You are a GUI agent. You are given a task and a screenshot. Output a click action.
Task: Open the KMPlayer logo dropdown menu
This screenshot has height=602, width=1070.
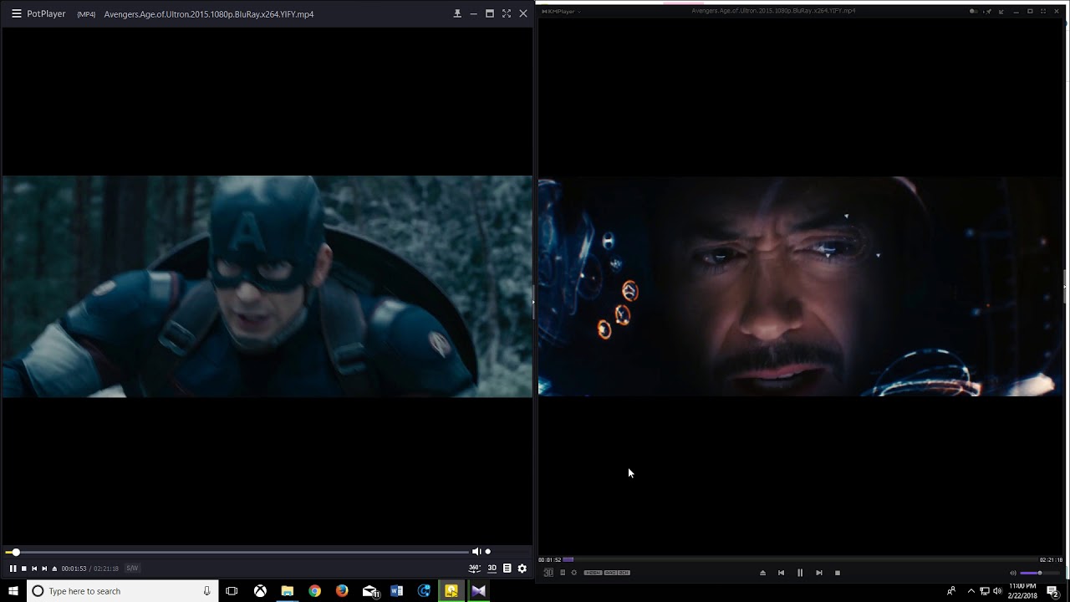[560, 11]
